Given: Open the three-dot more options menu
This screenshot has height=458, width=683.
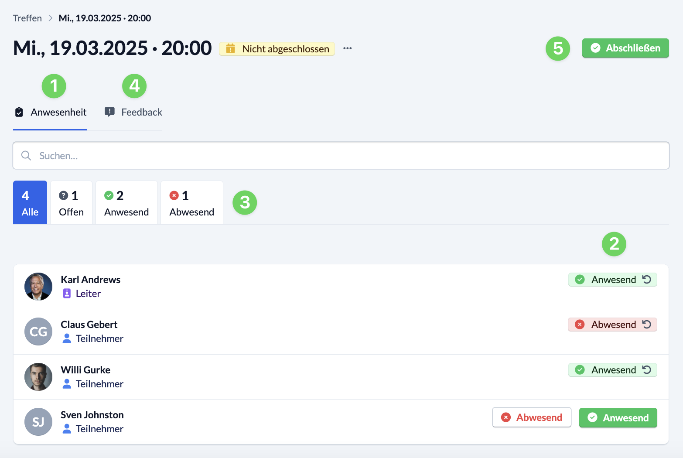Looking at the screenshot, I should (347, 48).
